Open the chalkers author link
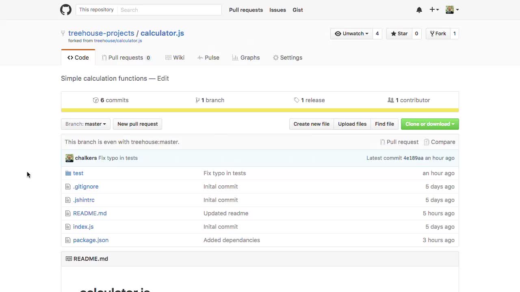 pyautogui.click(x=86, y=158)
